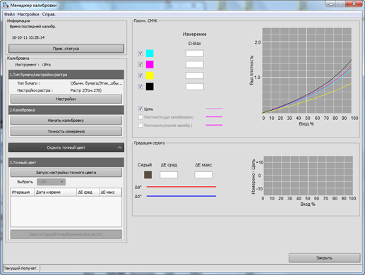Toggle the black channel checkbox
Viewport: 365px width, 275px height.
tap(140, 87)
